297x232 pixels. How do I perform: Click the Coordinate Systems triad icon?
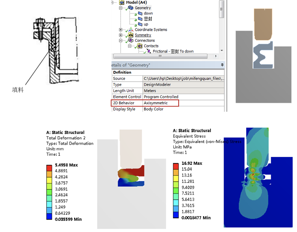click(131, 30)
